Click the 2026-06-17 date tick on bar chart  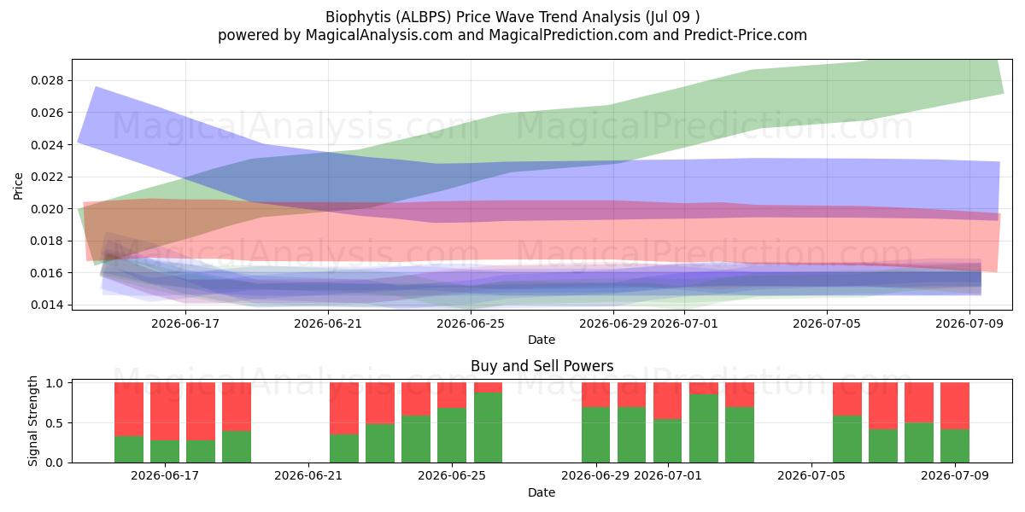pos(165,476)
